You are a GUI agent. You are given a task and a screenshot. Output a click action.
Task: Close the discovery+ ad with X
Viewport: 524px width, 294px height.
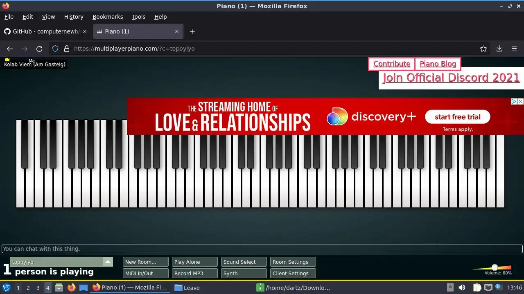point(520,101)
